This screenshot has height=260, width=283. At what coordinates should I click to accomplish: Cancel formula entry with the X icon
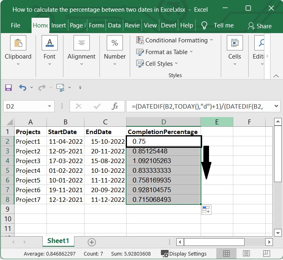pyautogui.click(x=79, y=106)
